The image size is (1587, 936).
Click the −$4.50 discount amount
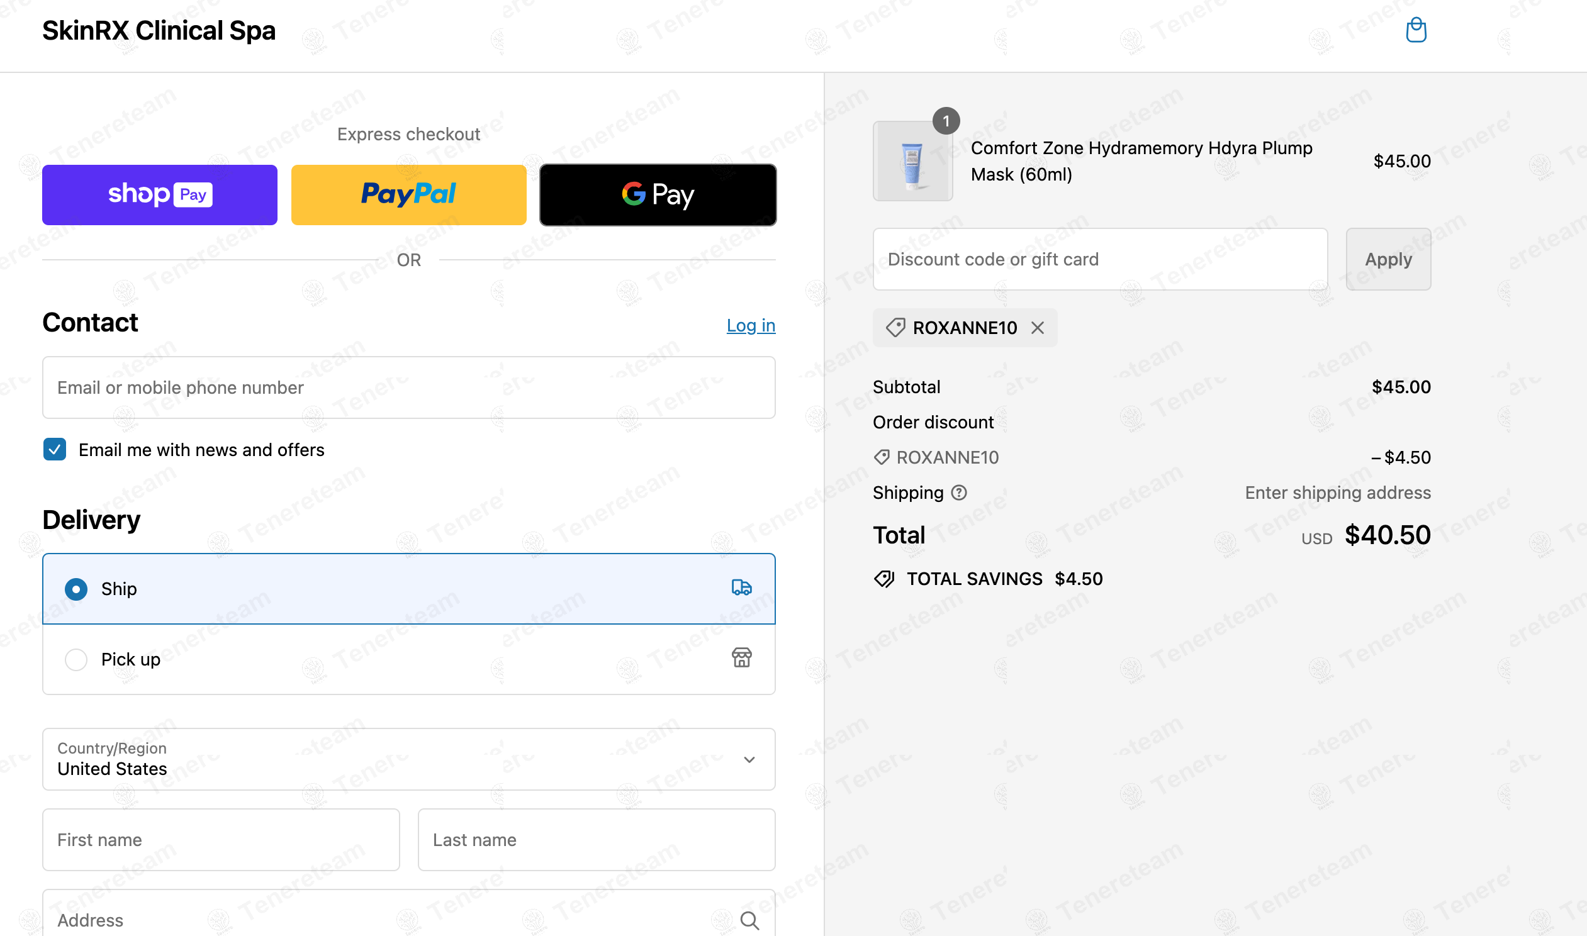[1401, 457]
